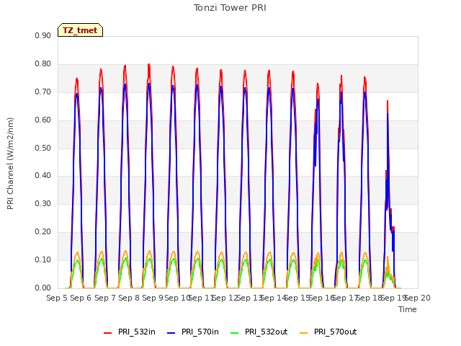Click the y-axis label PRI Channel (W/m2/nm)
This screenshot has height=346, width=461.
(10, 164)
